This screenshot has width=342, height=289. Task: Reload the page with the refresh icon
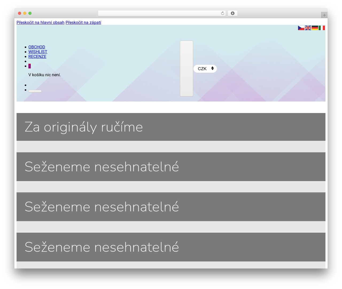pos(223,13)
